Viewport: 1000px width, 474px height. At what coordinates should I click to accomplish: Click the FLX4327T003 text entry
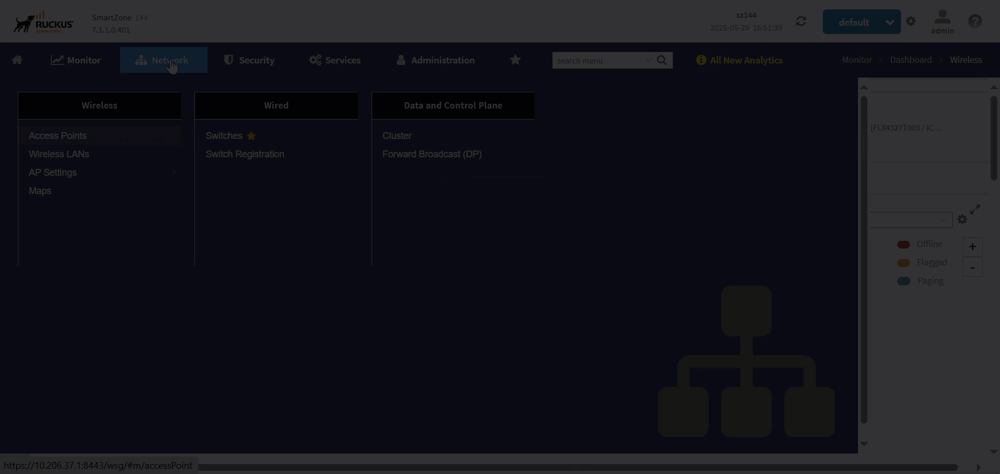[x=906, y=128]
